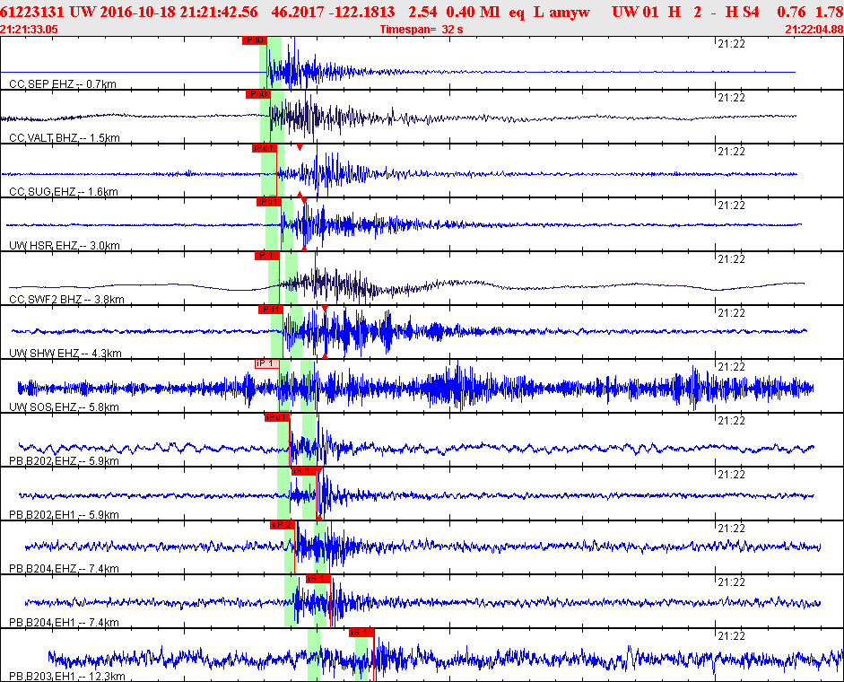Click the event ID 61223131 in header
Viewport: 844px width, 682px height.
[x=32, y=12]
